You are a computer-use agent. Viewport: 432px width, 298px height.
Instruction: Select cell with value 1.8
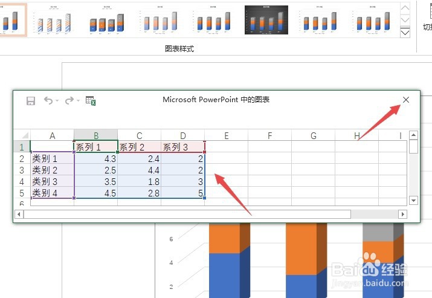(140, 181)
